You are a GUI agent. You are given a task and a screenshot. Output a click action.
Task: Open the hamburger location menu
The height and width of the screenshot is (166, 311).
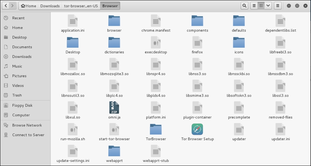[x=278, y=6]
